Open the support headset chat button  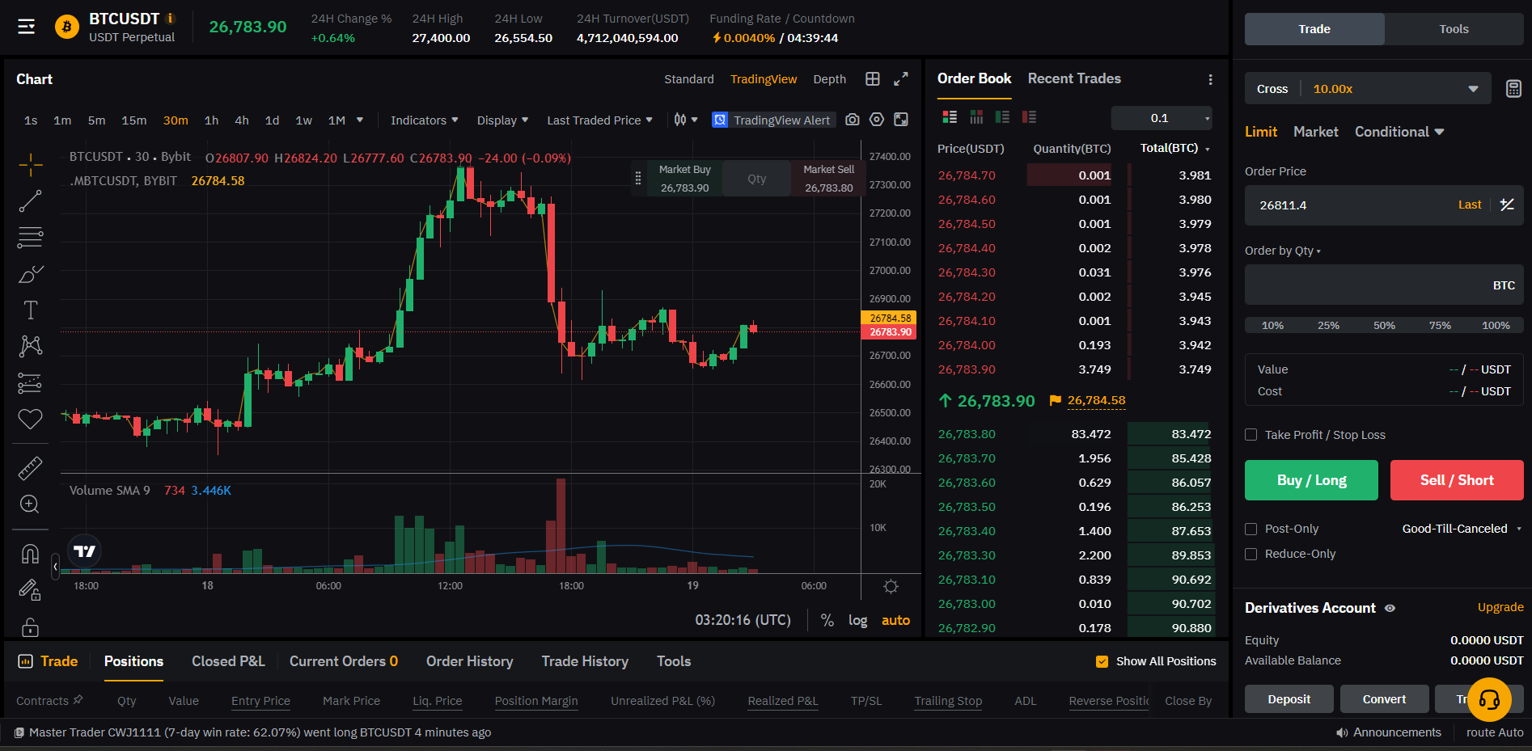pyautogui.click(x=1488, y=699)
